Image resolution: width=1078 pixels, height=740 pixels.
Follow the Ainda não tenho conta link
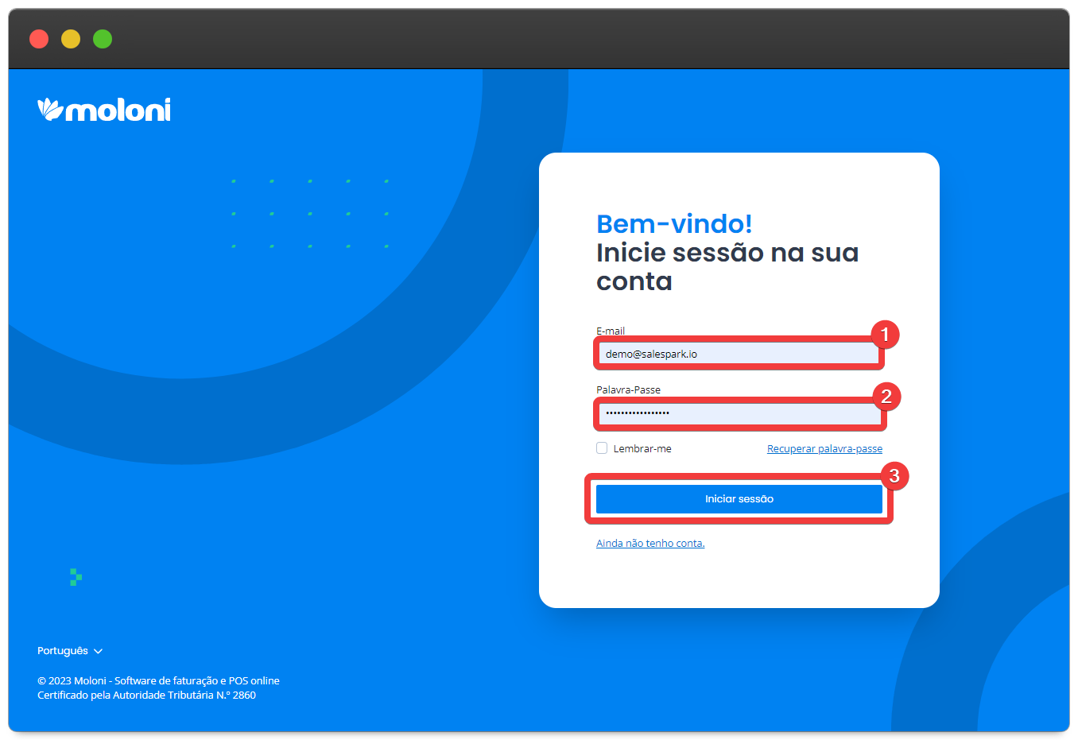point(650,544)
